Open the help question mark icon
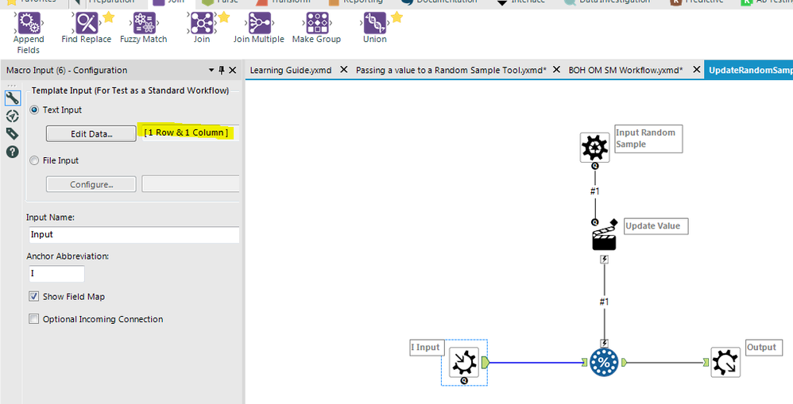 point(12,151)
